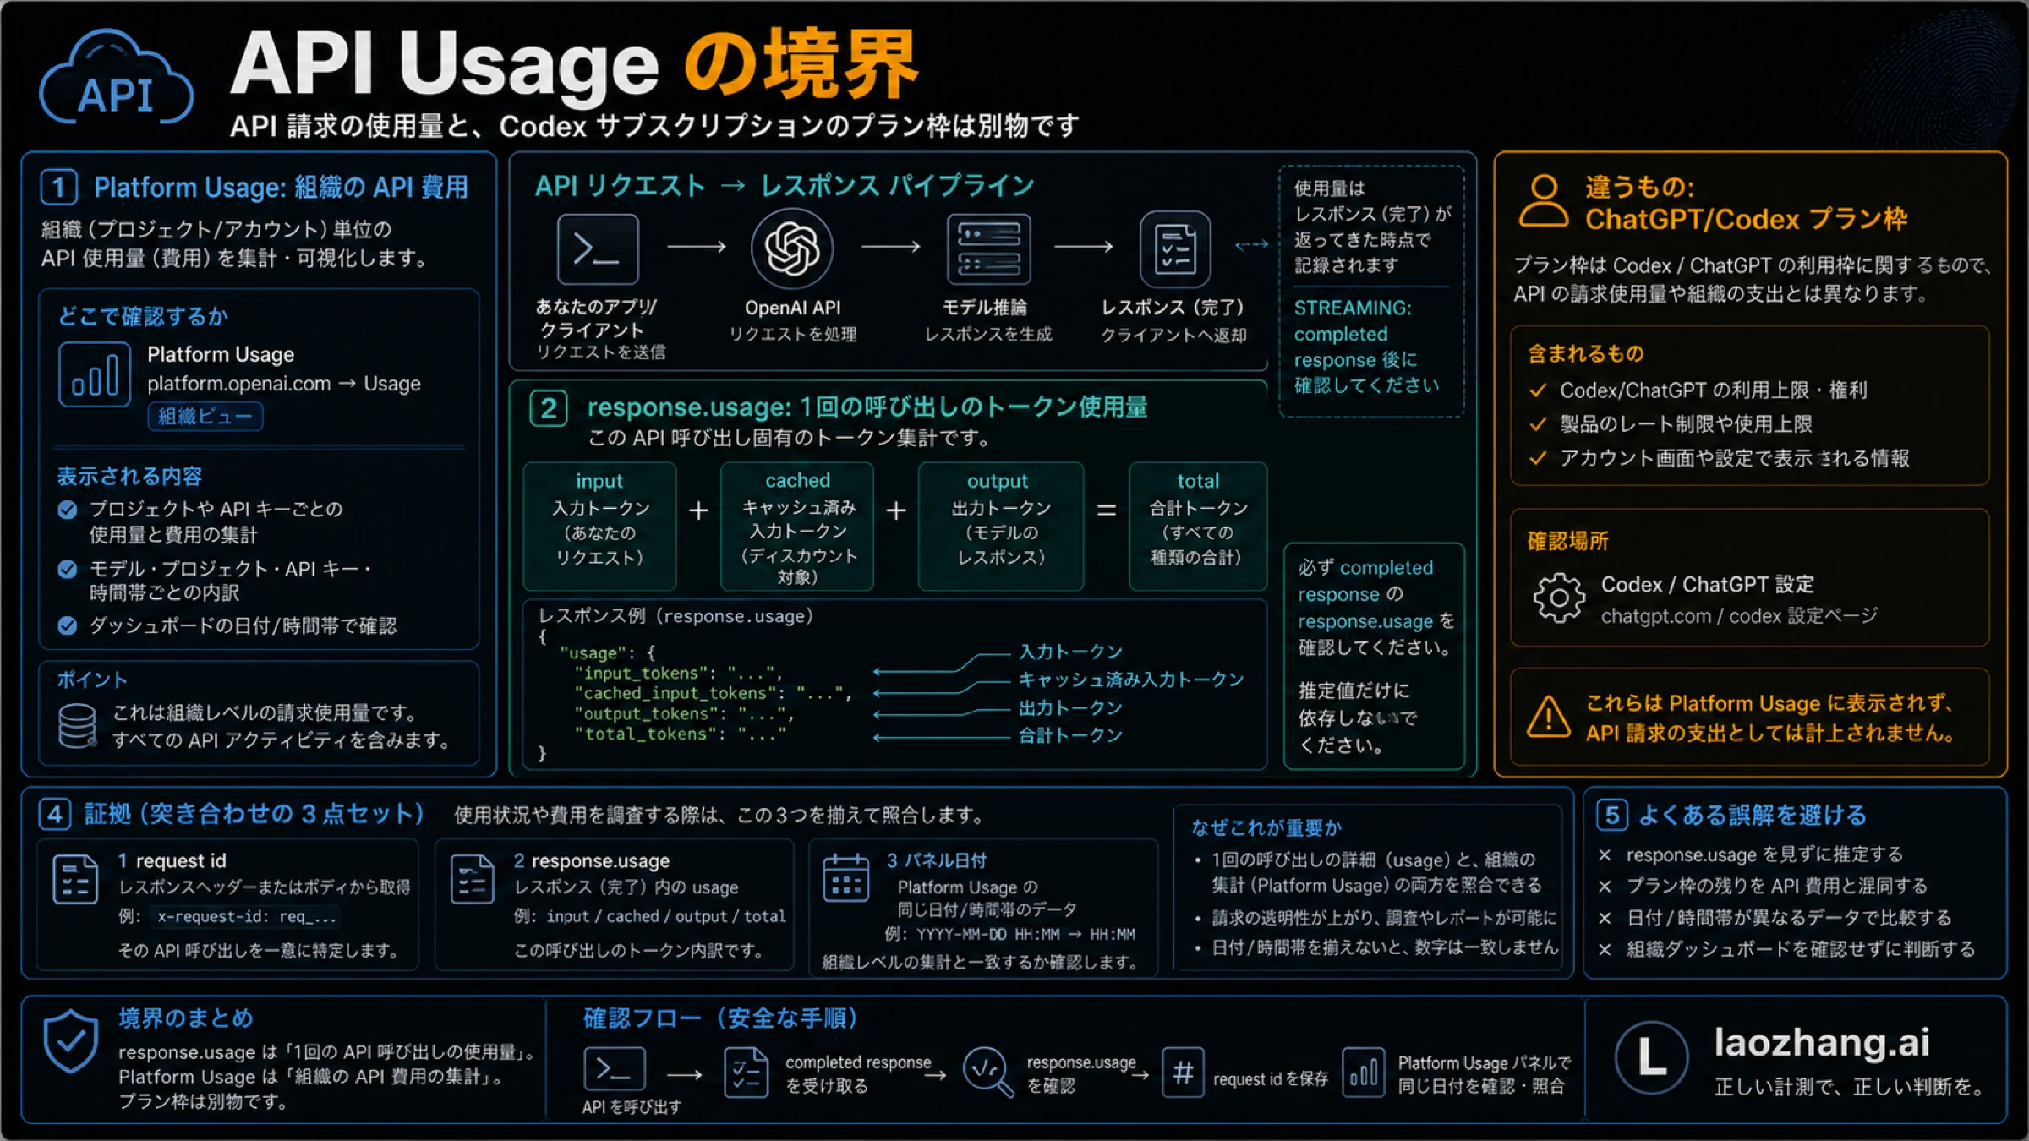
Task: Click the output 出力トークン box
Action: pos(1000,526)
